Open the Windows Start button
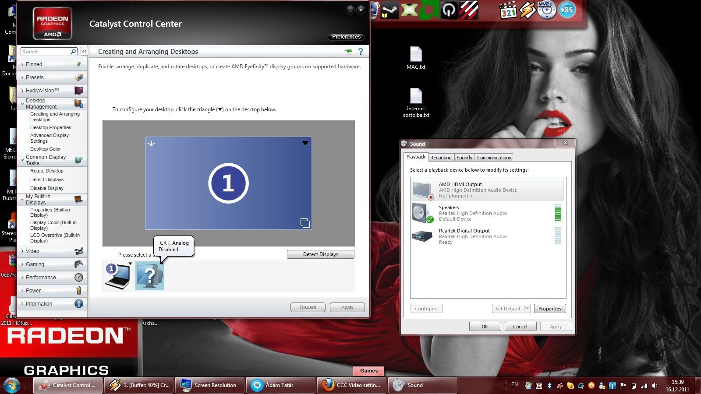This screenshot has height=394, width=701. (x=12, y=385)
